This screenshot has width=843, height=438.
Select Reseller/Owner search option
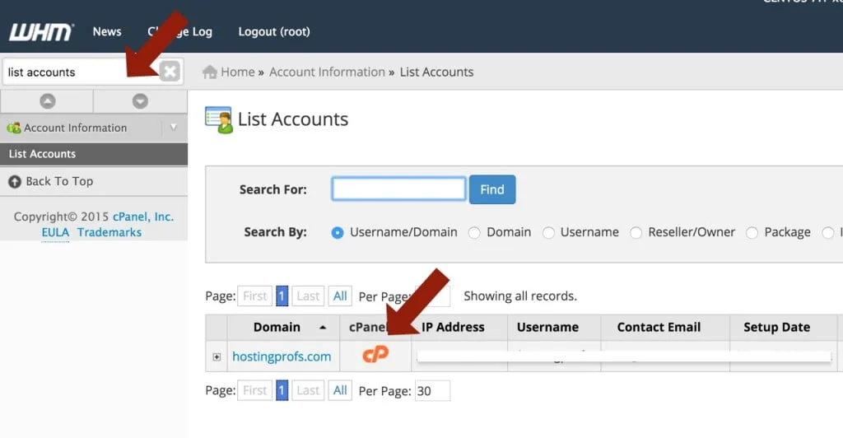[636, 233]
